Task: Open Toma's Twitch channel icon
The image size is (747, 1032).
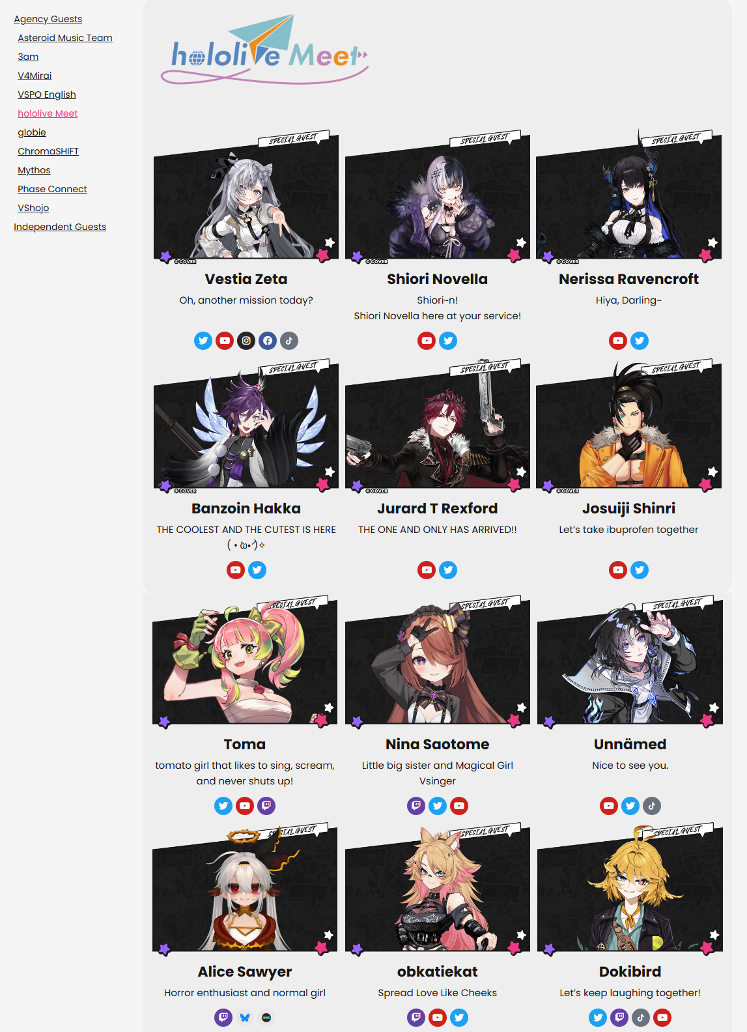Action: click(266, 806)
